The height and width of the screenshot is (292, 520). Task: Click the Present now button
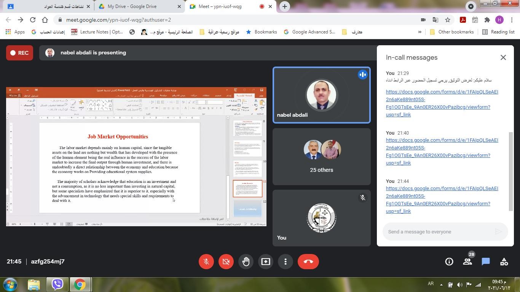[266, 262]
